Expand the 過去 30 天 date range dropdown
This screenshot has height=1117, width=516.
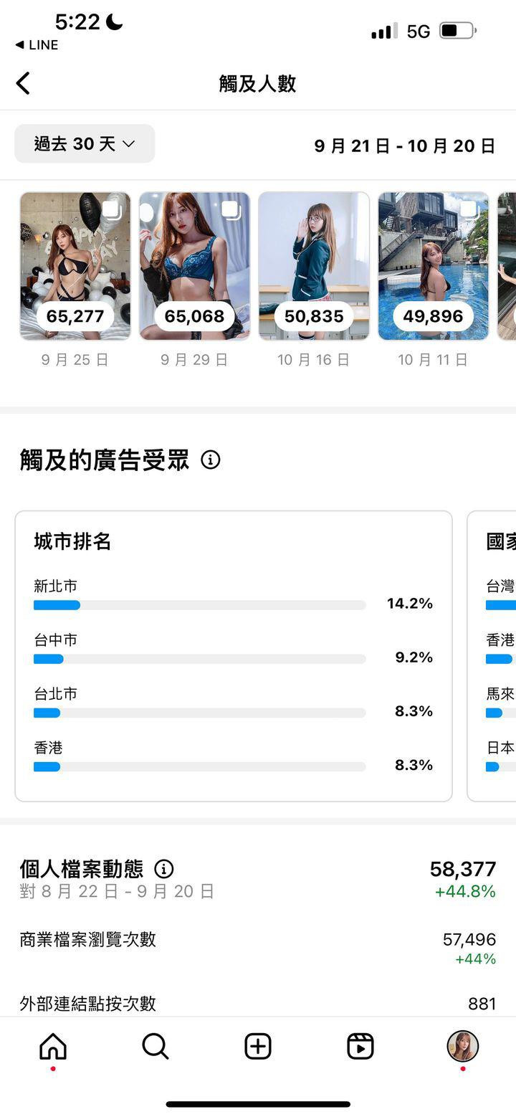[x=85, y=143]
